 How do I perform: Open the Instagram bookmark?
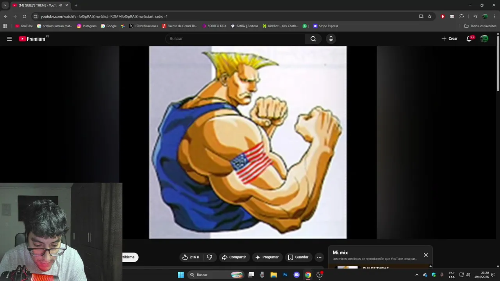pos(87,26)
